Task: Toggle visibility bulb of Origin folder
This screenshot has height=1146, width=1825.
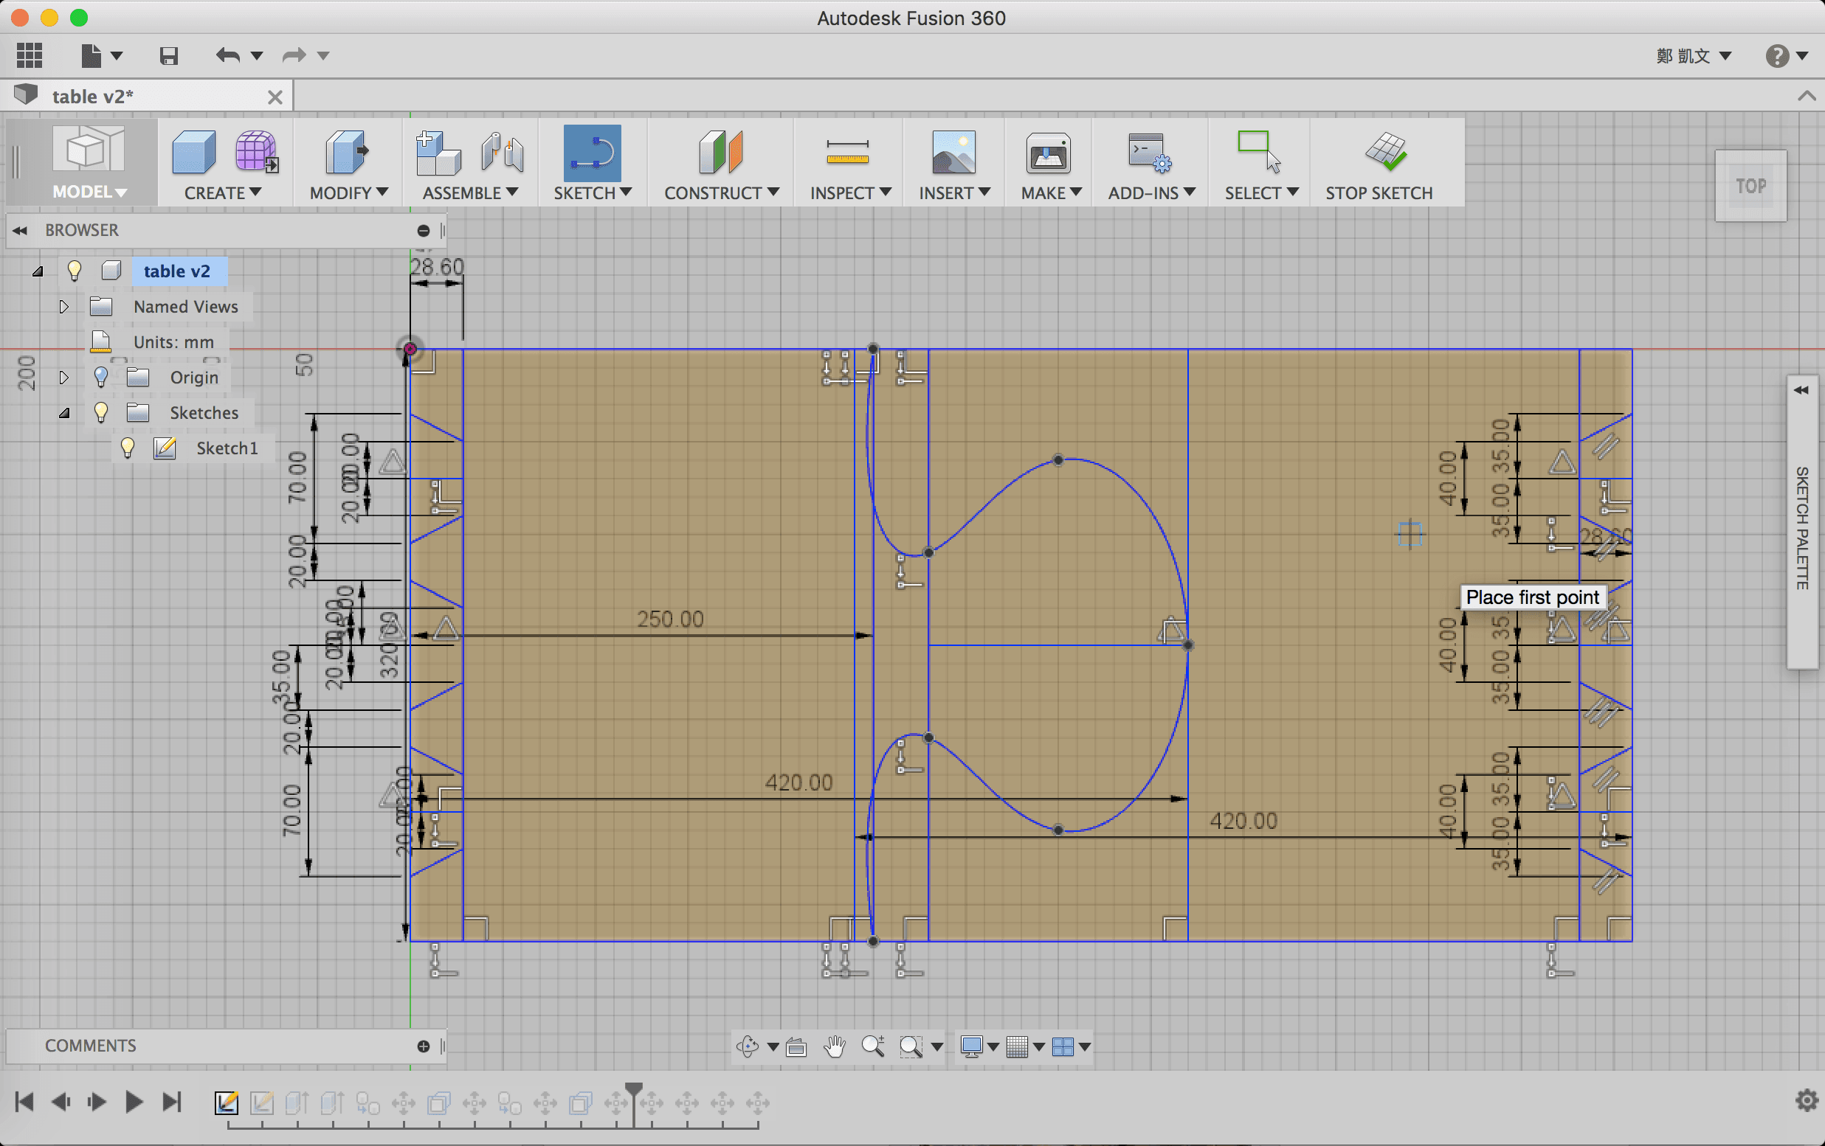Action: (101, 377)
